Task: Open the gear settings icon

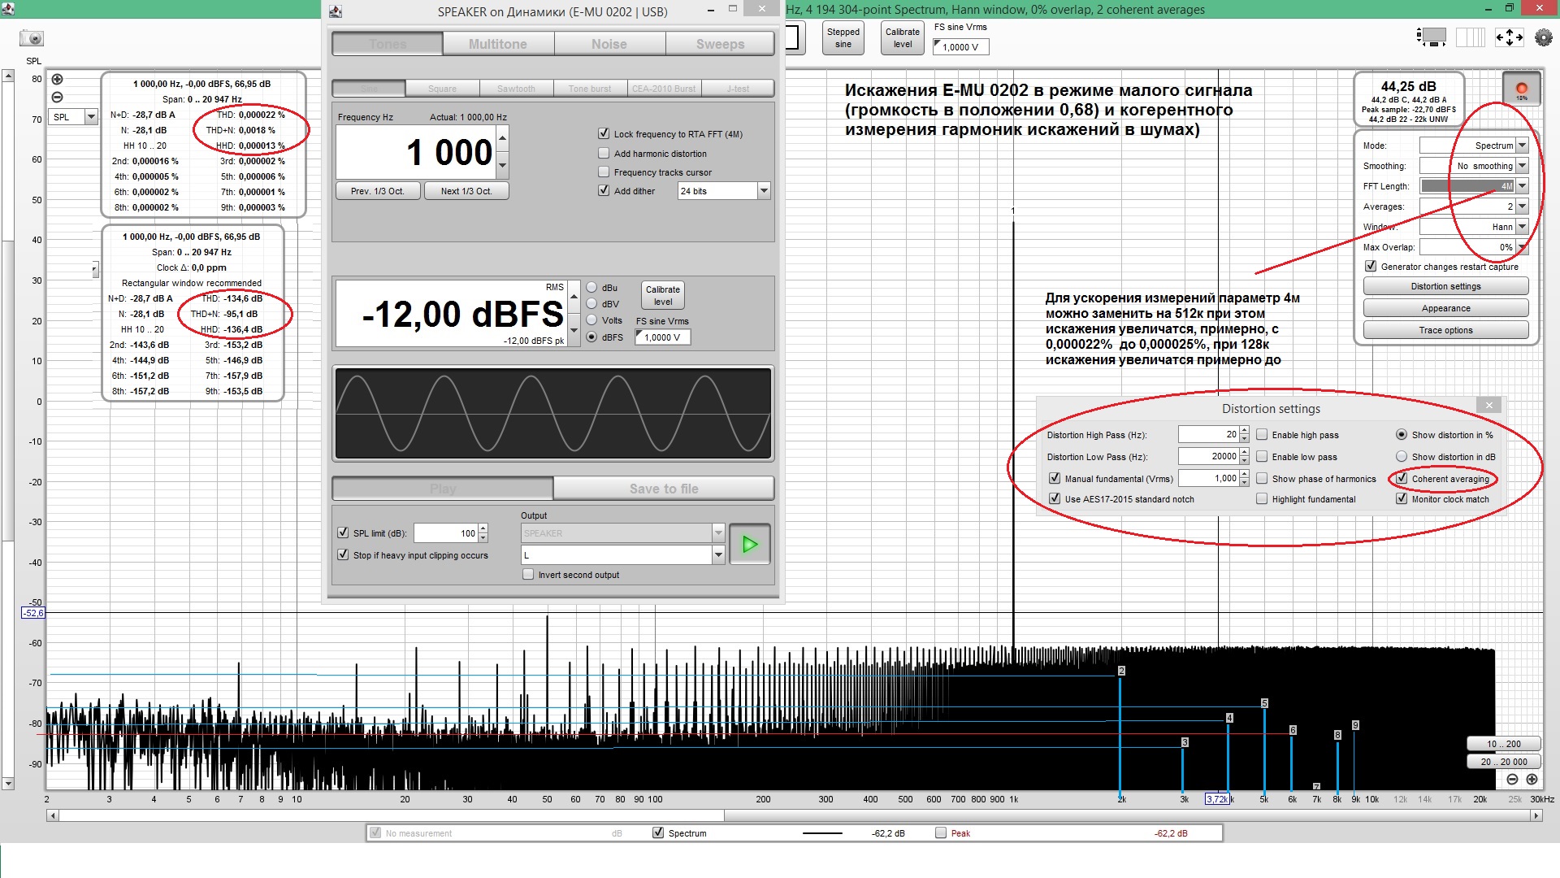Action: (1543, 37)
